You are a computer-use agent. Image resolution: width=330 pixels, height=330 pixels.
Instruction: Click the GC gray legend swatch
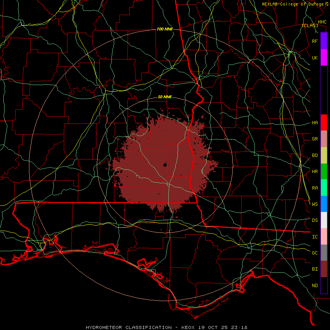(x=324, y=253)
